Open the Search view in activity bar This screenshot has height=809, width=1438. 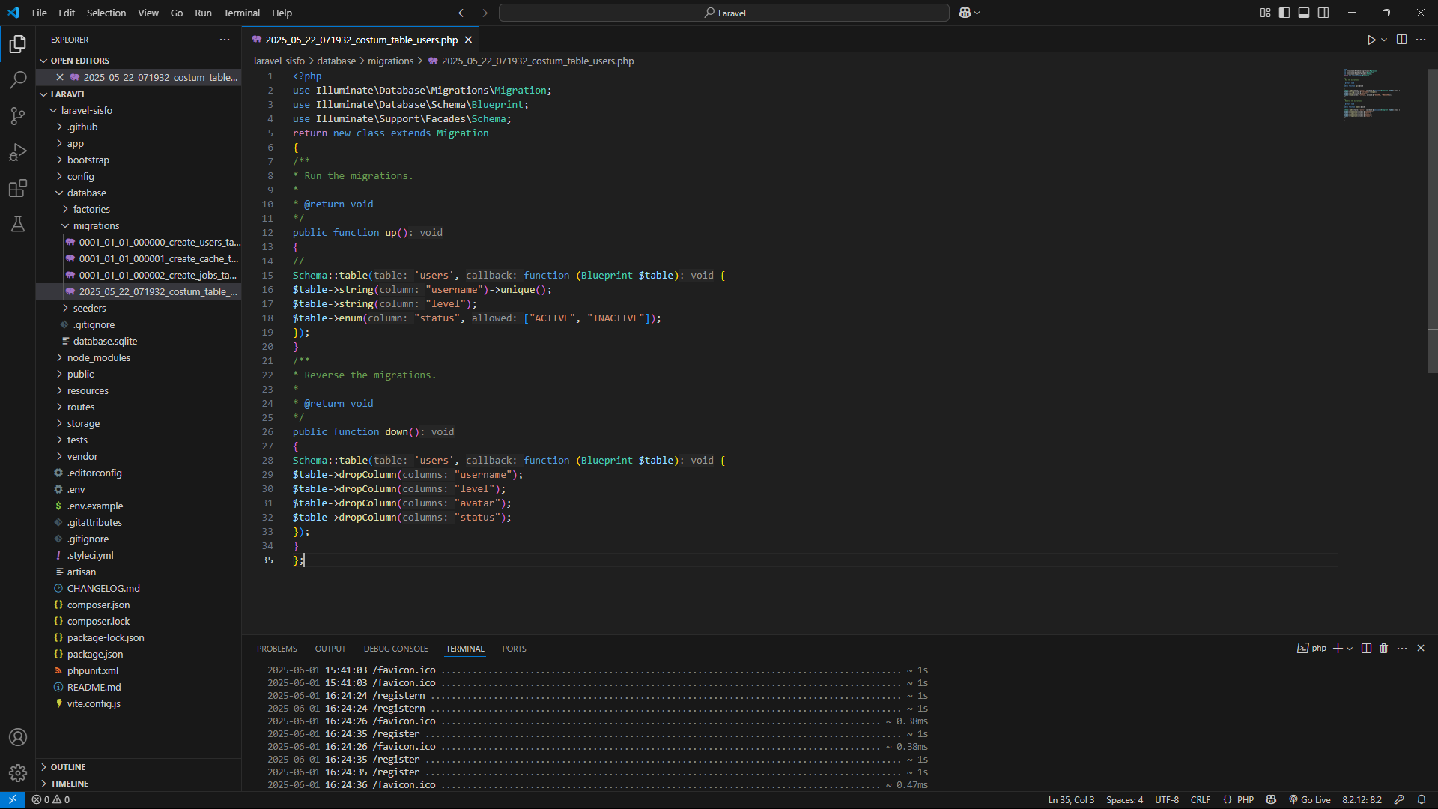pyautogui.click(x=18, y=79)
